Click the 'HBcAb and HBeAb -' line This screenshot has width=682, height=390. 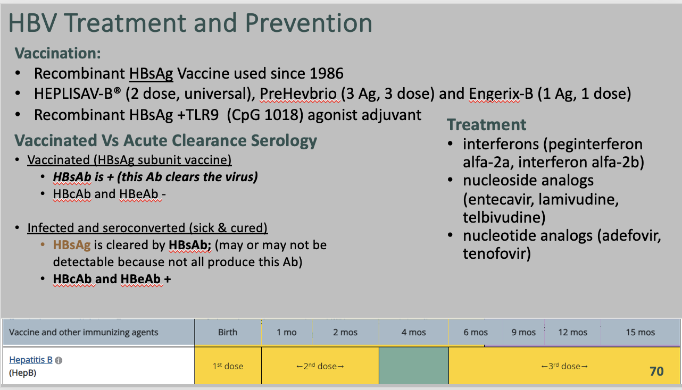tap(110, 194)
